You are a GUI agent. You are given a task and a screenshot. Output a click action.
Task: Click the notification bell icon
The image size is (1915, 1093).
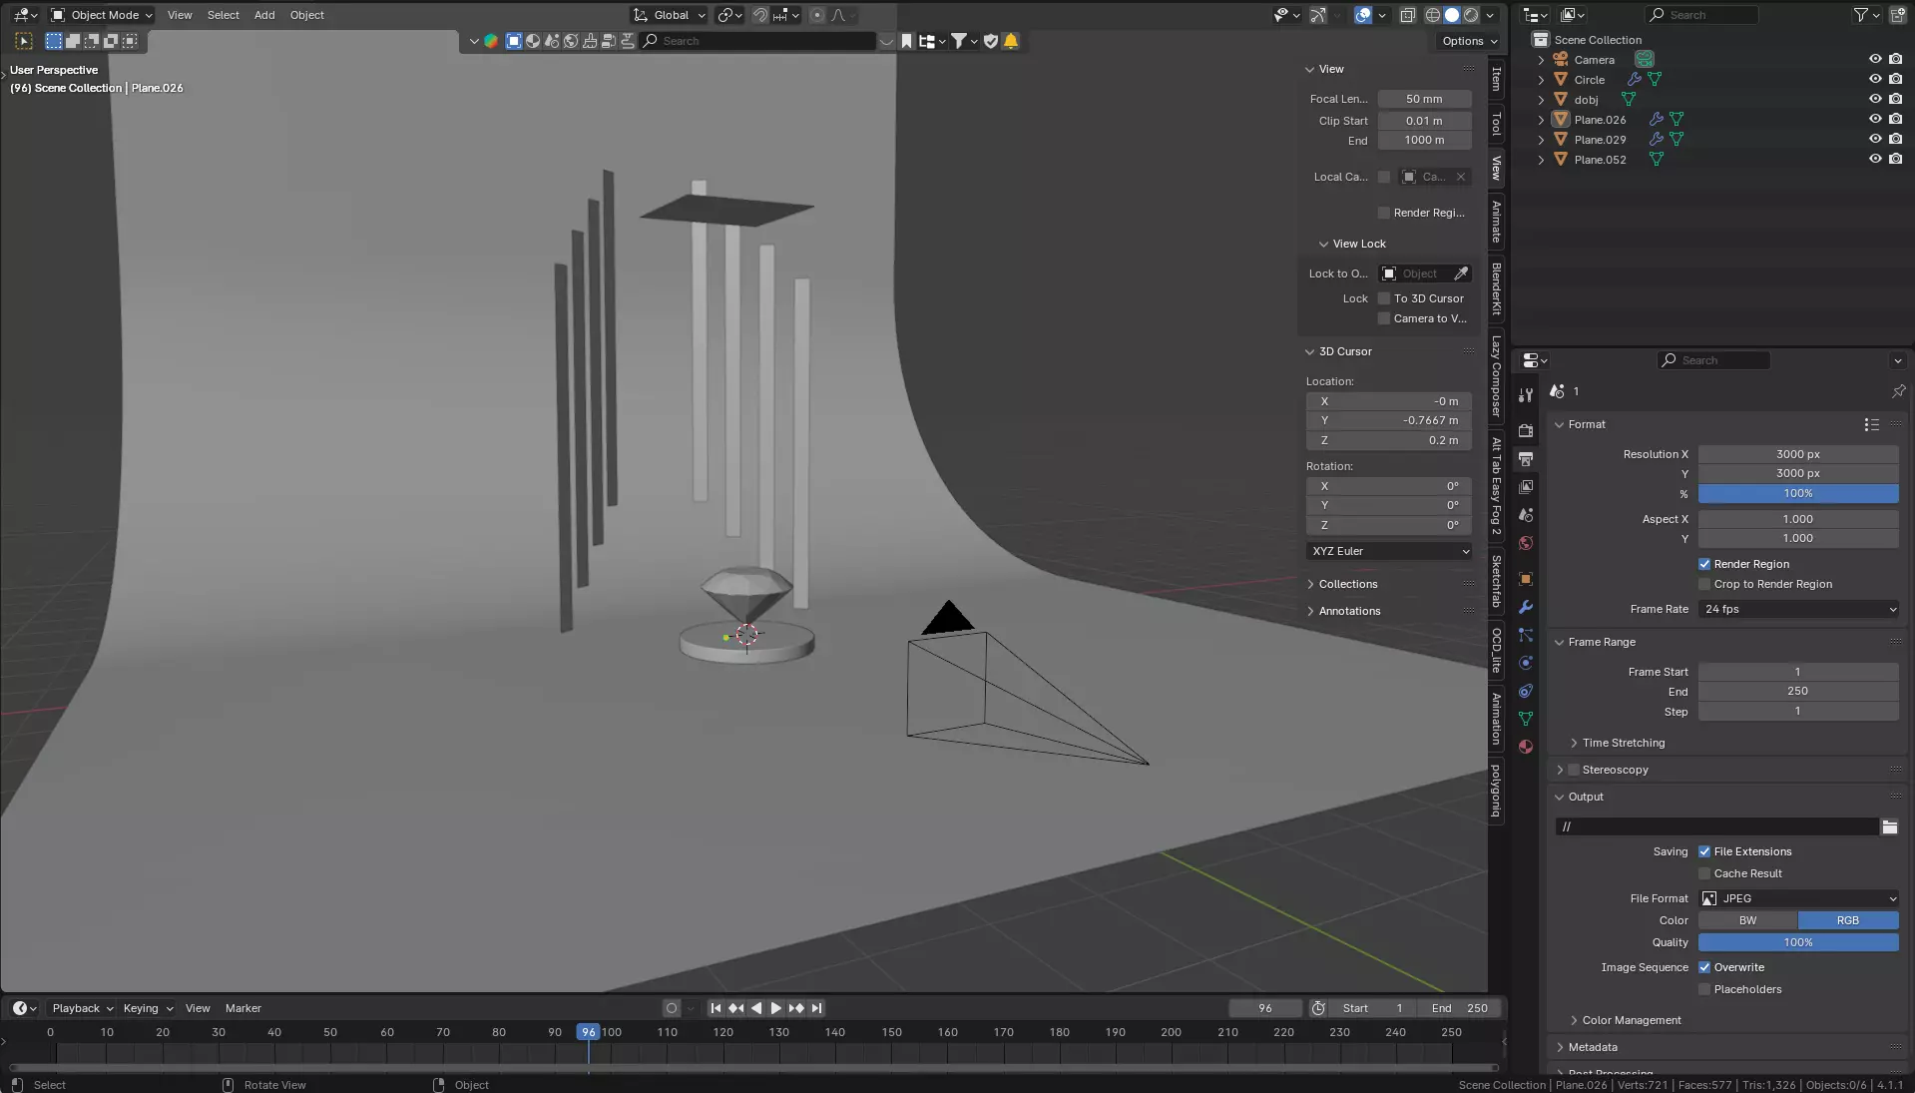1011,41
